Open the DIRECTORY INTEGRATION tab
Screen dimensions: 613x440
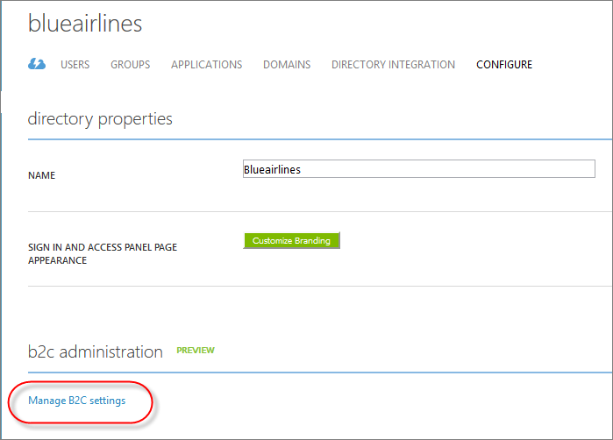(393, 65)
